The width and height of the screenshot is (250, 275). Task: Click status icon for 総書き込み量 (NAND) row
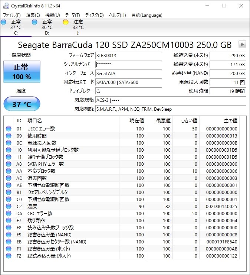pyautogui.click(x=9, y=234)
